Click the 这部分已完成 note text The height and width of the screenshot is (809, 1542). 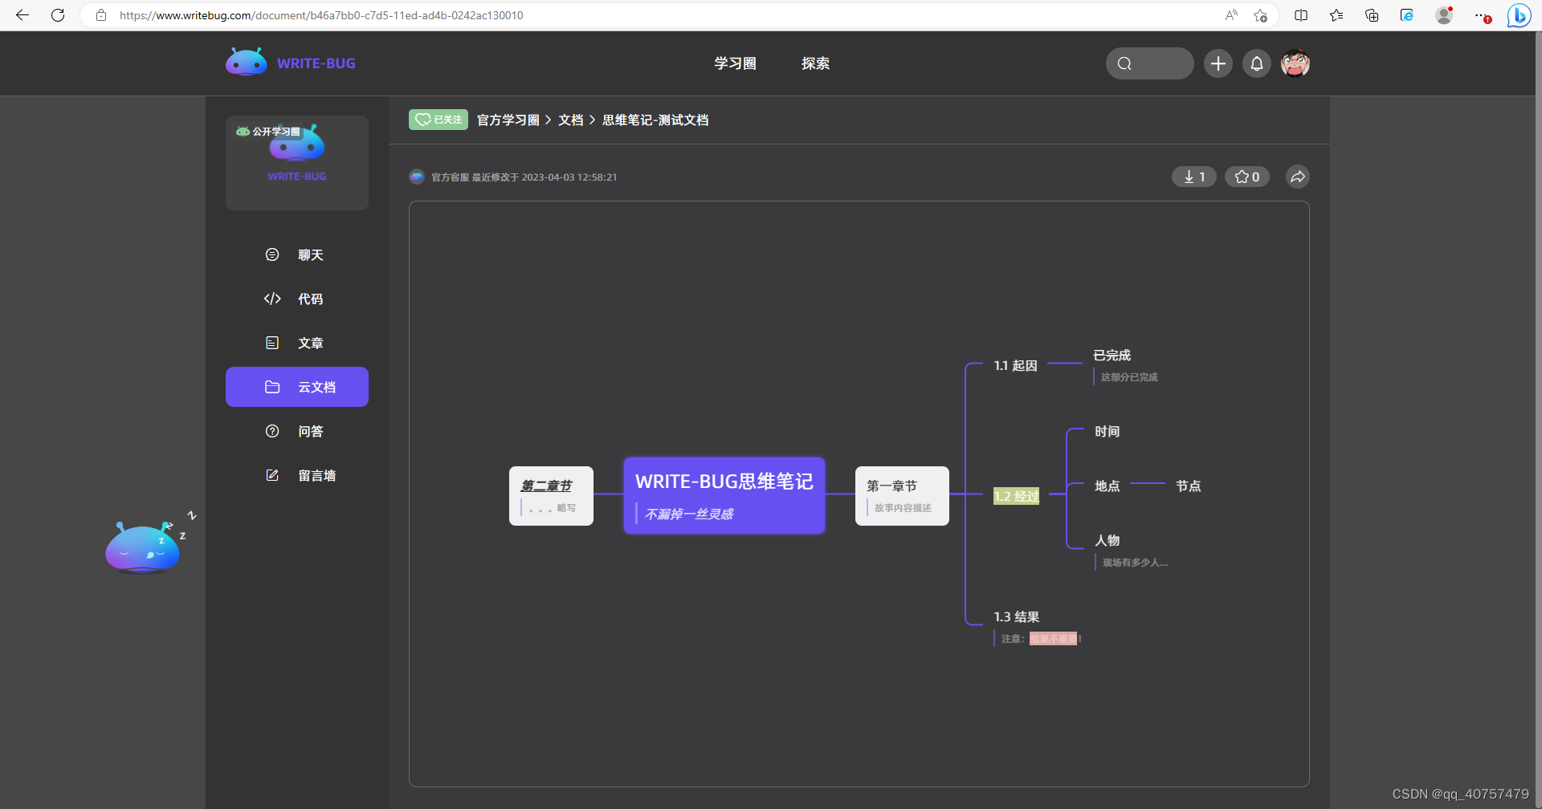pyautogui.click(x=1129, y=377)
